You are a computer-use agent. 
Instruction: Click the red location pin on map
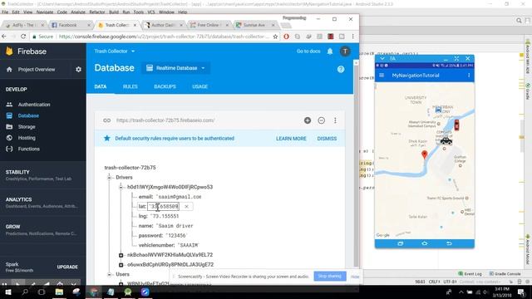pos(425,155)
